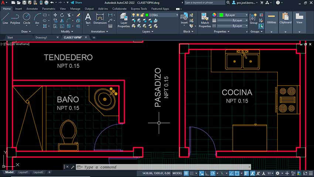Toggle MODEL space button in status bar

(177, 173)
